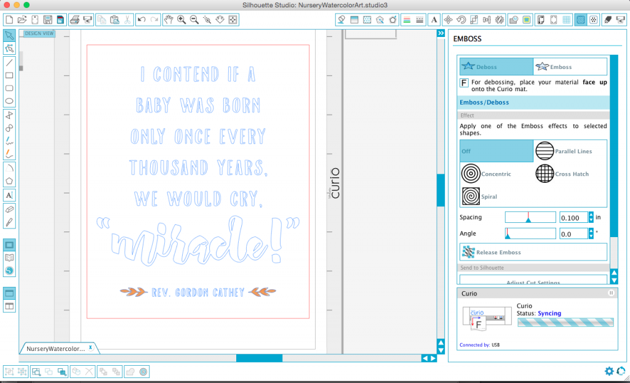Click the Release Emboss button
The width and height of the screenshot is (630, 383).
coord(533,252)
